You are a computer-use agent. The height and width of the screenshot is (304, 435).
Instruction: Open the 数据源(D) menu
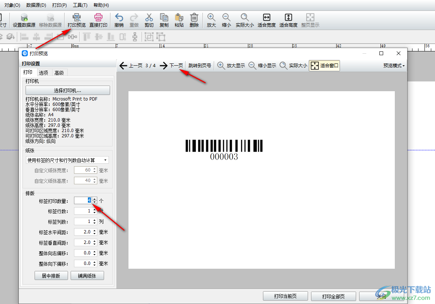36,5
